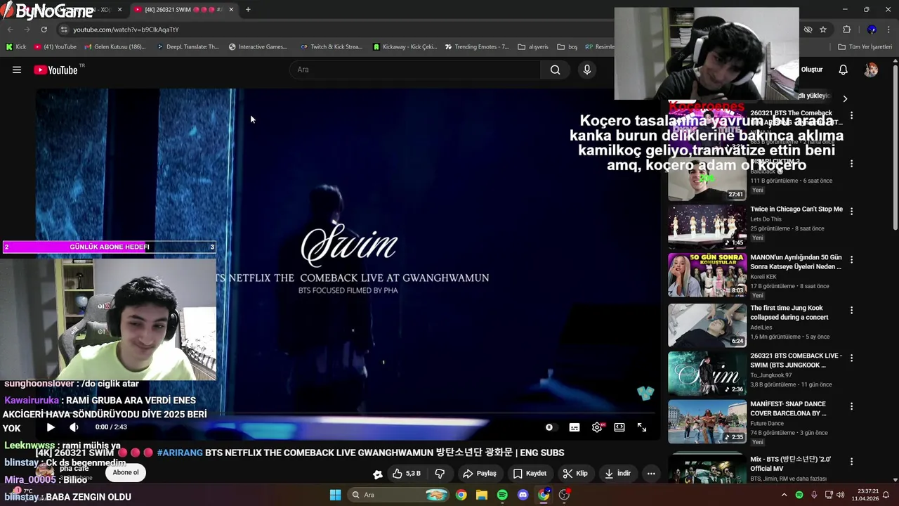
Task: Open Mix - BTS 2.0 Official MV
Action: coord(791,464)
